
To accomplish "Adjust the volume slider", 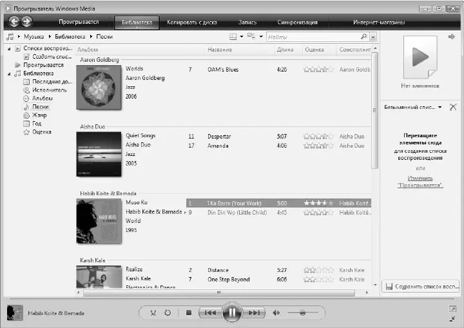I will (x=302, y=313).
